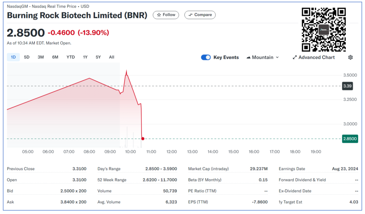Switch to the 5D time range
The image size is (365, 214).
(x=27, y=57)
